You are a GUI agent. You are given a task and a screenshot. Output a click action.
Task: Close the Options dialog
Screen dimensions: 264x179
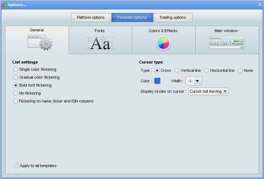pos(260,5)
